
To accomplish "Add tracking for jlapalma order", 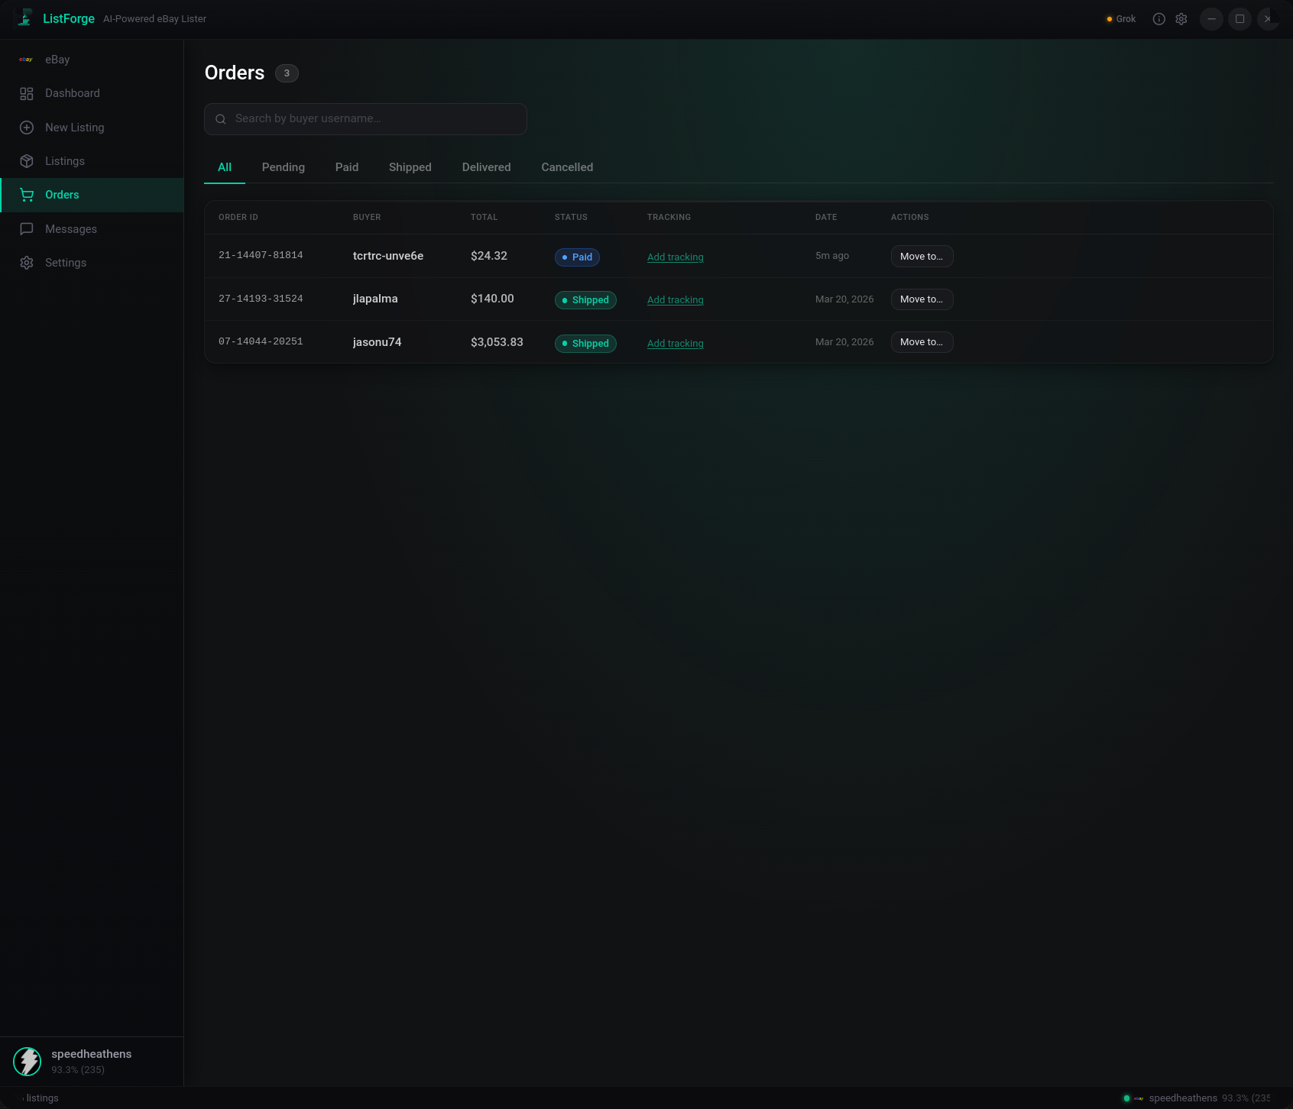I will click(676, 300).
